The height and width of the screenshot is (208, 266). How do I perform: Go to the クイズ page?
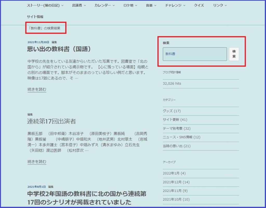click(199, 5)
